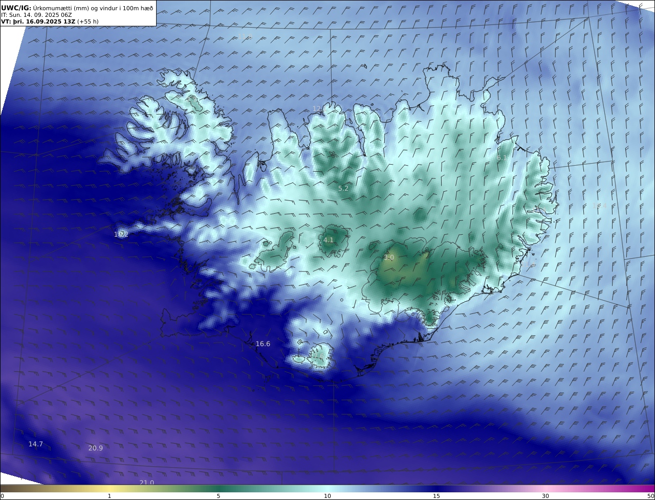655x500 pixels.
Task: Click the 16.6 value label on the map
Action: click(263, 344)
